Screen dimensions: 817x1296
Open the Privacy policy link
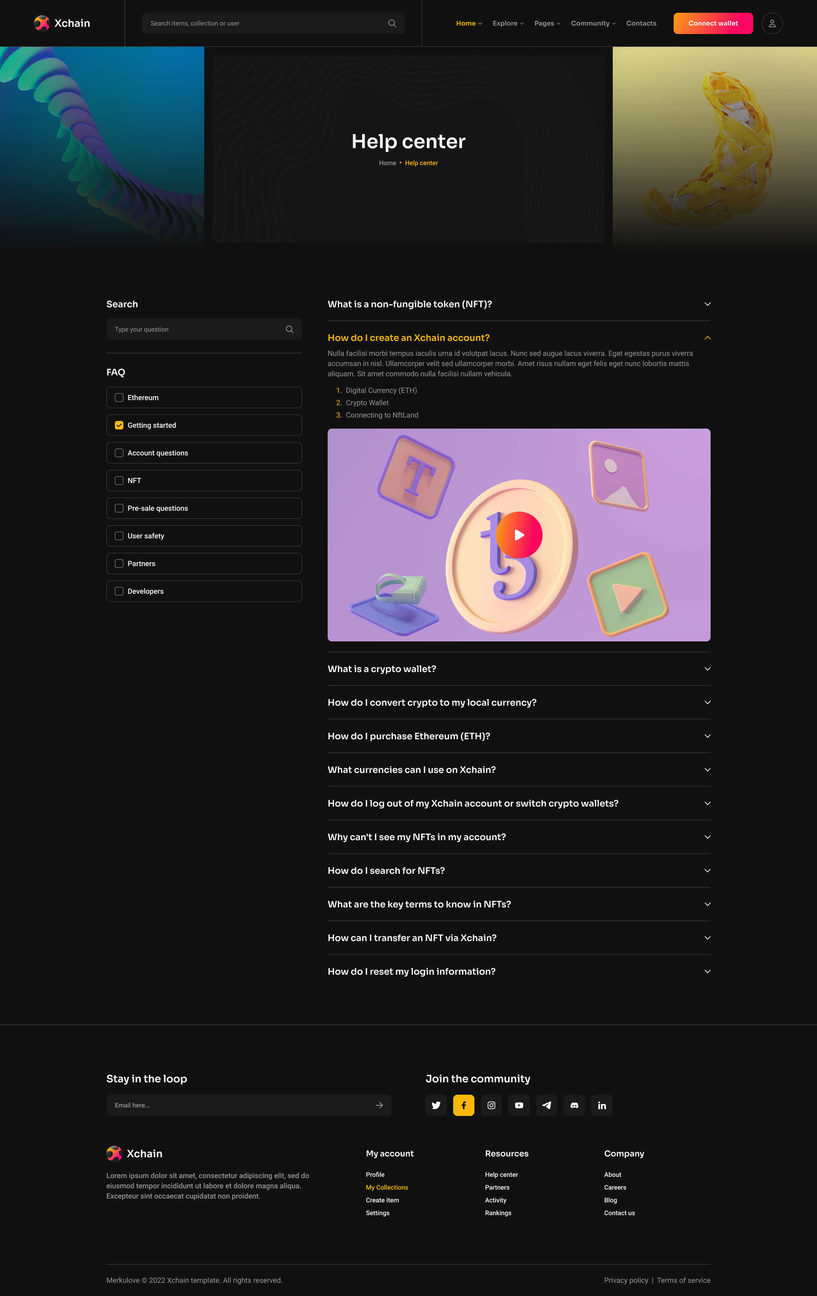[x=626, y=1280]
